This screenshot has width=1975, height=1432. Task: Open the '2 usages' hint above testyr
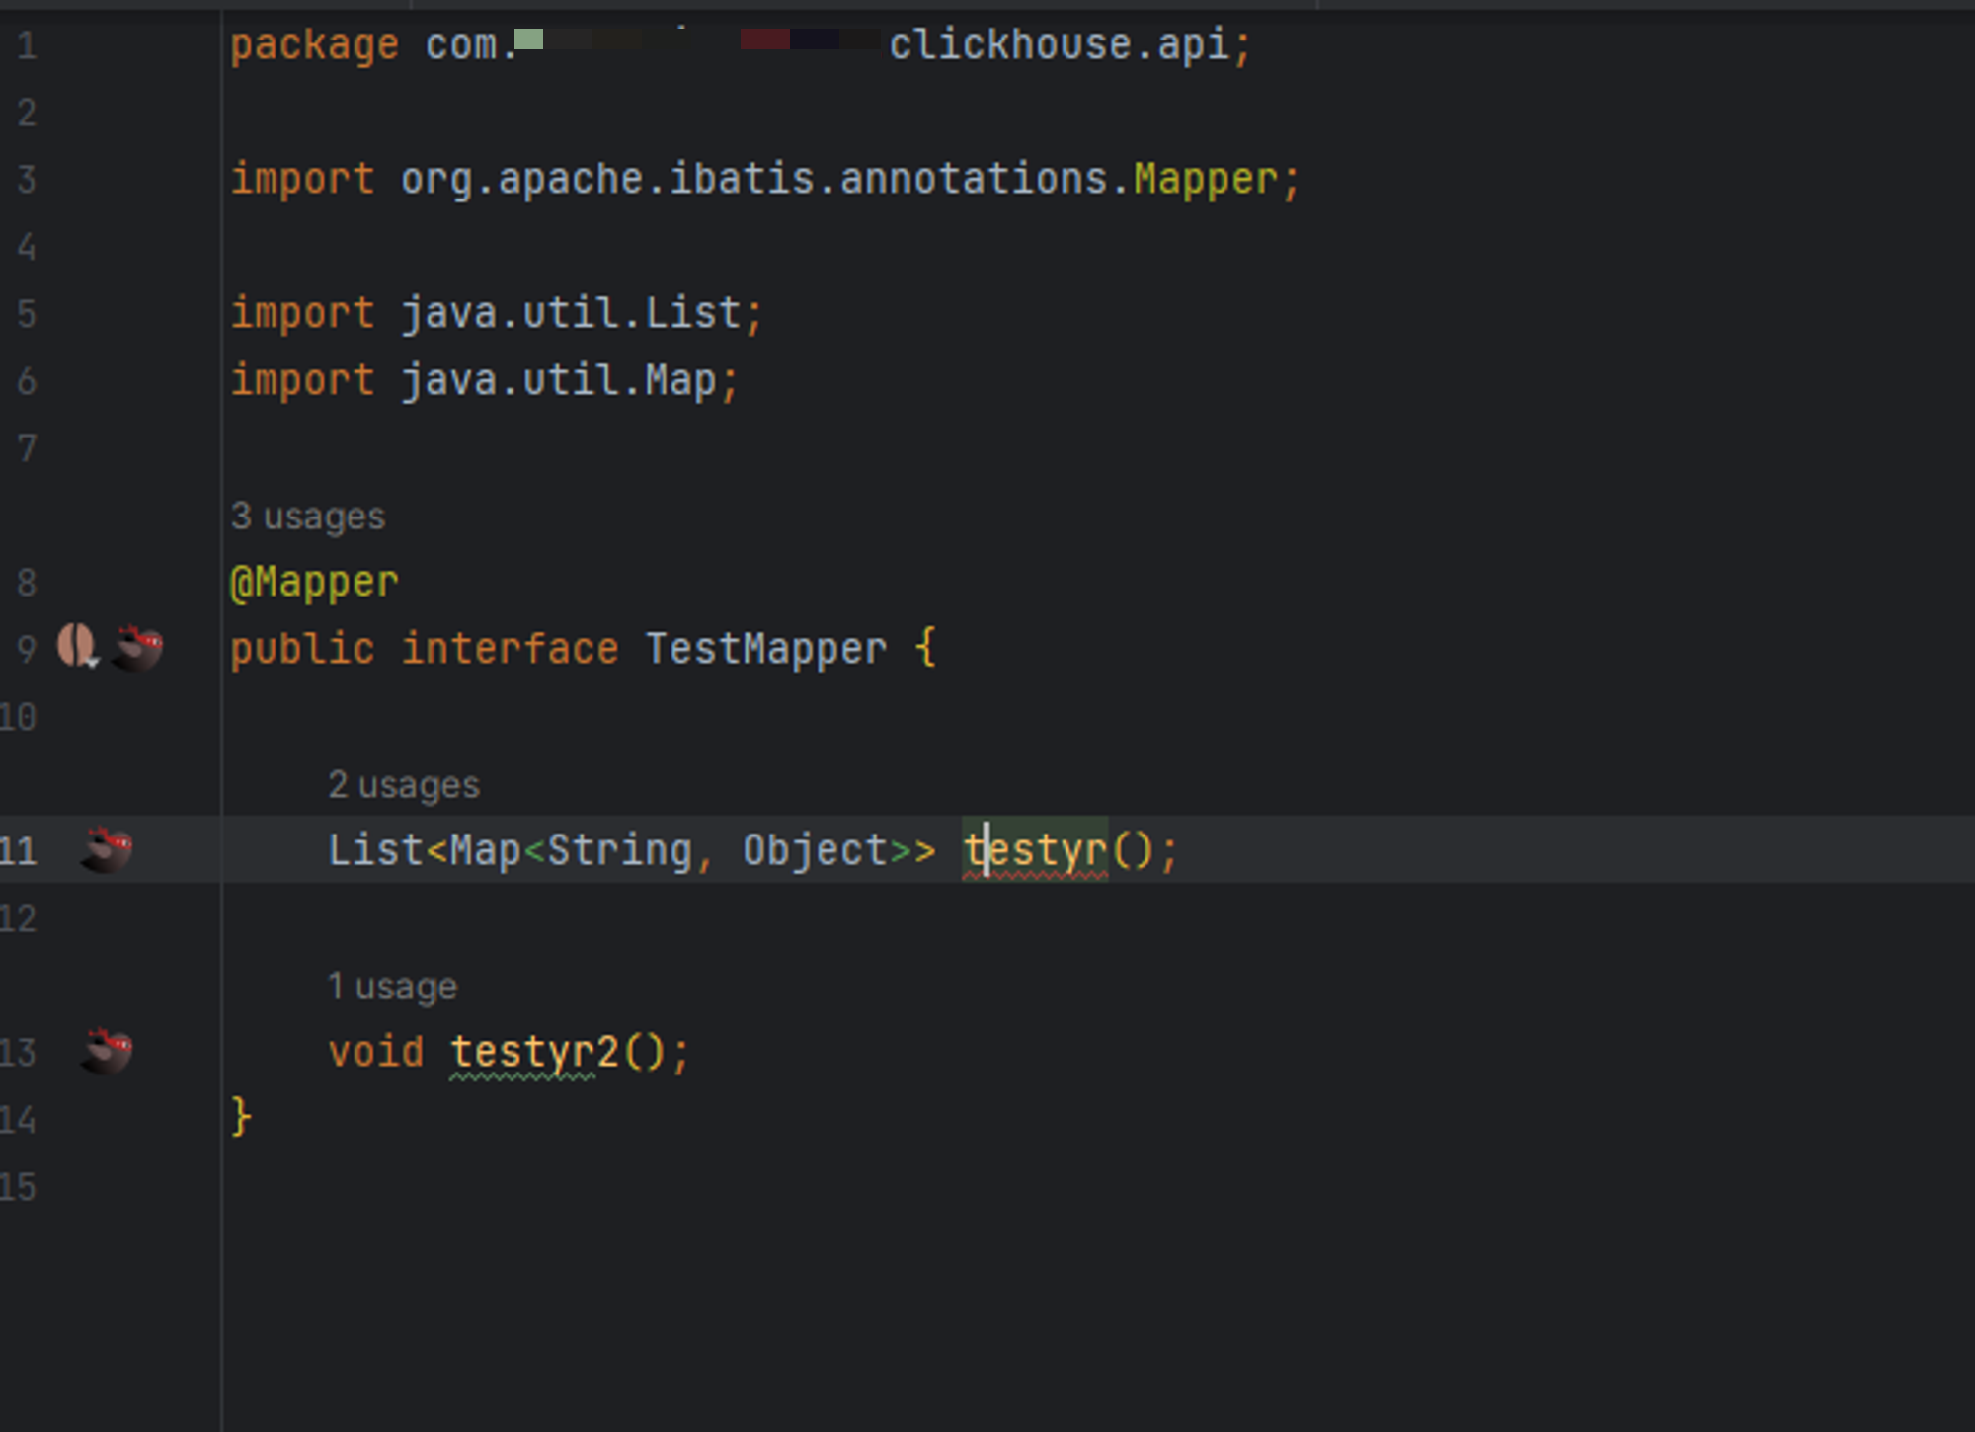[x=403, y=785]
